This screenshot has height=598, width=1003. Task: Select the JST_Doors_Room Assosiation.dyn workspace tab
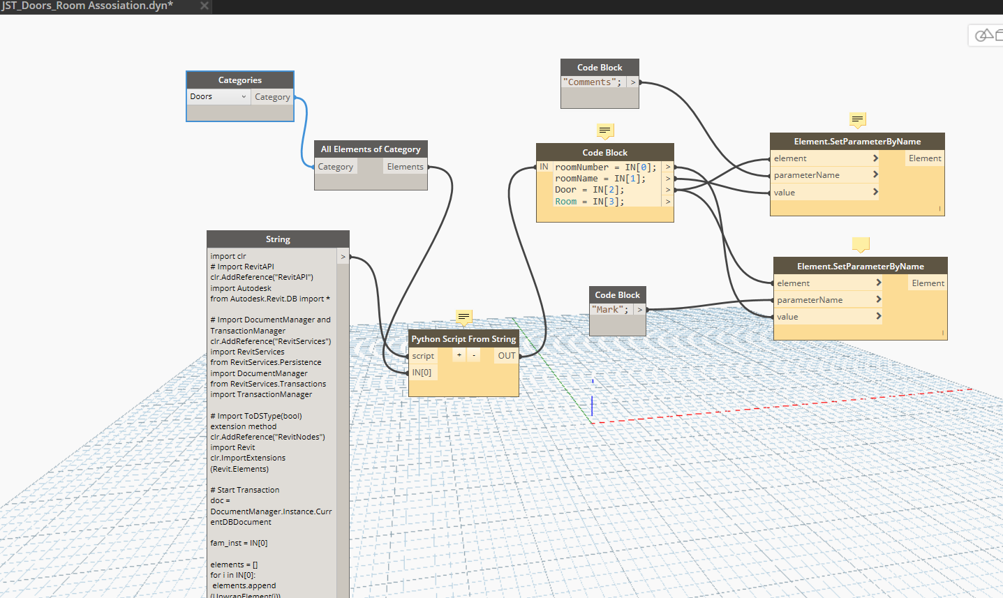pyautogui.click(x=87, y=6)
